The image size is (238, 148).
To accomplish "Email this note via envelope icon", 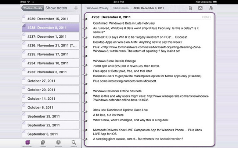I will tap(201, 8).
